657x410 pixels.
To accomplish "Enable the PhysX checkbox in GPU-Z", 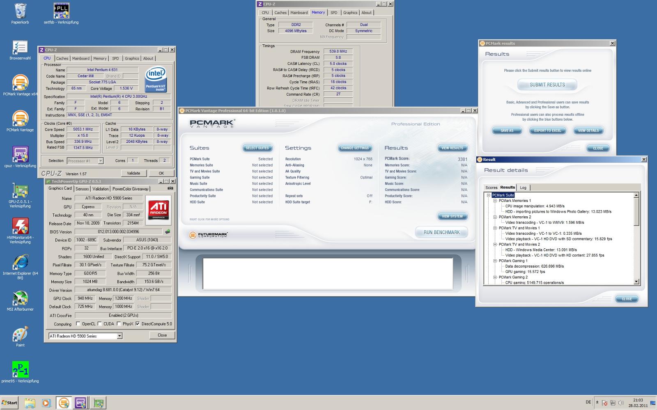I will pos(119,324).
